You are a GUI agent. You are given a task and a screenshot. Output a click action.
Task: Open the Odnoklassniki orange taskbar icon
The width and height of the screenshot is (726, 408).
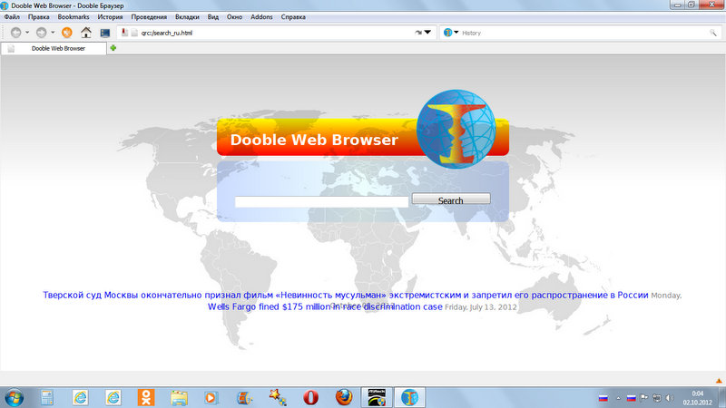click(146, 397)
